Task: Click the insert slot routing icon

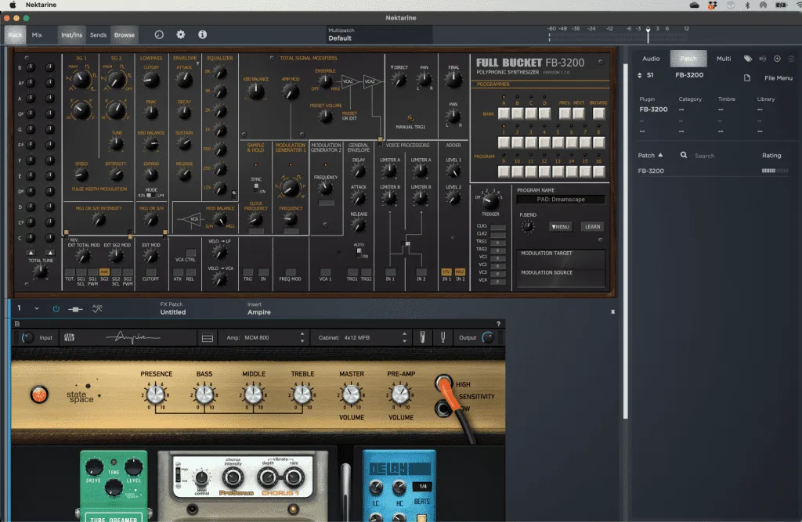Action: point(75,309)
